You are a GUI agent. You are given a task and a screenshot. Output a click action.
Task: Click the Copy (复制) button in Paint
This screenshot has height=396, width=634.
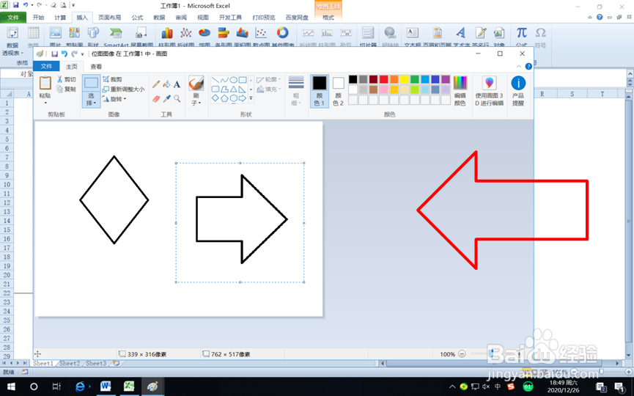point(67,89)
